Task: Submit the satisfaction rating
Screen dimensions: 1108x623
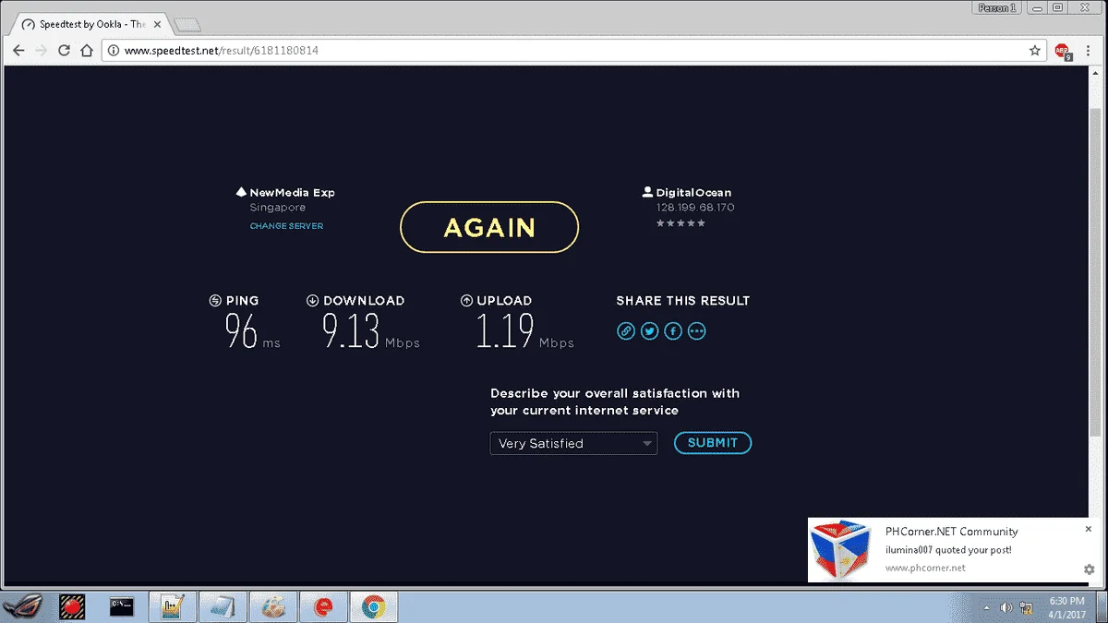Action: [713, 443]
